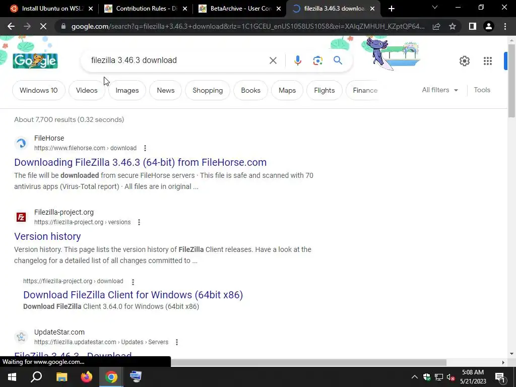516x387 pixels.
Task: Click into the Google search box
Action: pos(178,60)
